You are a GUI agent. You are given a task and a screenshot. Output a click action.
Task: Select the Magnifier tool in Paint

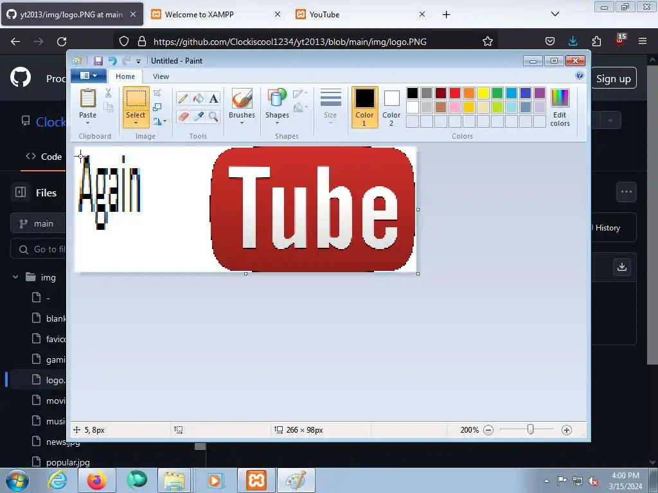tap(213, 116)
